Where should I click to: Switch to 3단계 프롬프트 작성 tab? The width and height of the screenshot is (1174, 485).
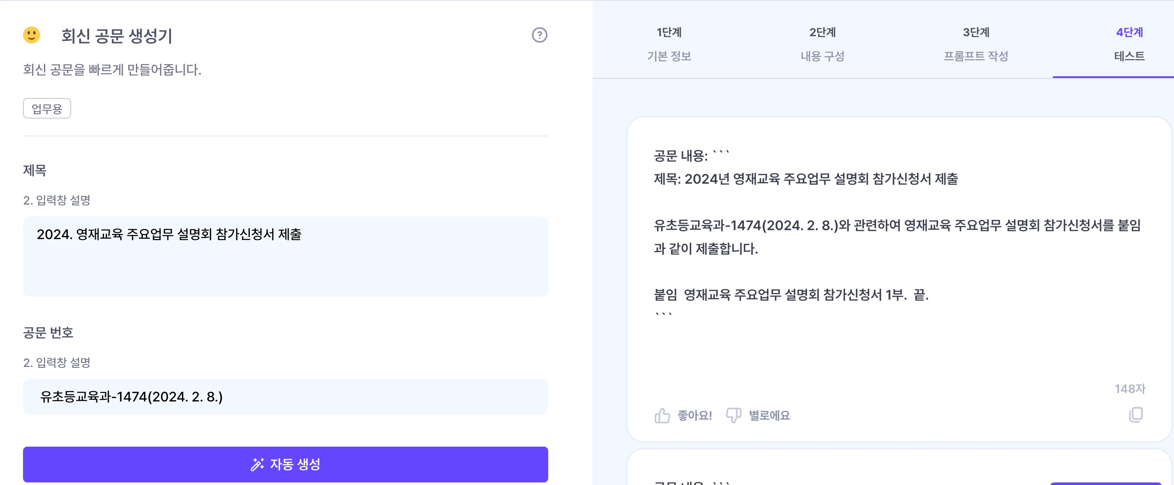tap(976, 44)
